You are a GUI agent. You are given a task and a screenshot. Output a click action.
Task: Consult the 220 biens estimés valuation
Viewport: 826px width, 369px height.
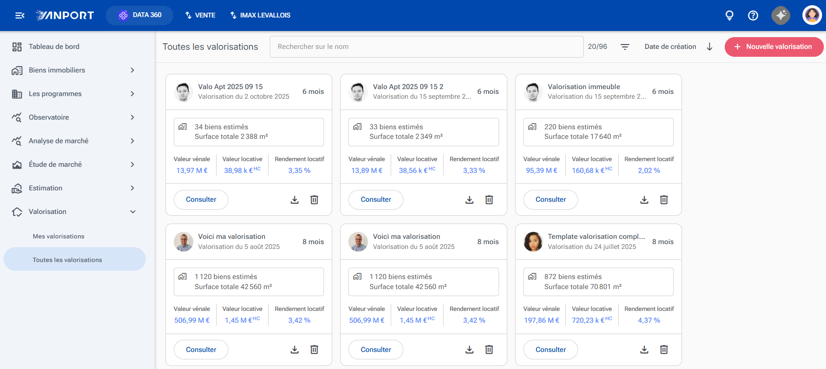pyautogui.click(x=551, y=200)
